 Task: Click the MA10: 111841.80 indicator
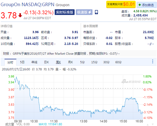pos(50,124)
